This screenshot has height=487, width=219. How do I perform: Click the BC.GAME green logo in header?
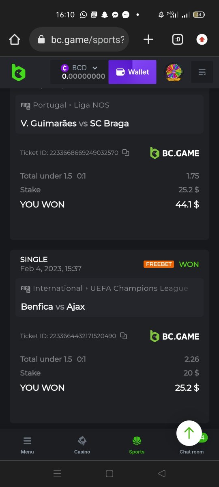19,72
